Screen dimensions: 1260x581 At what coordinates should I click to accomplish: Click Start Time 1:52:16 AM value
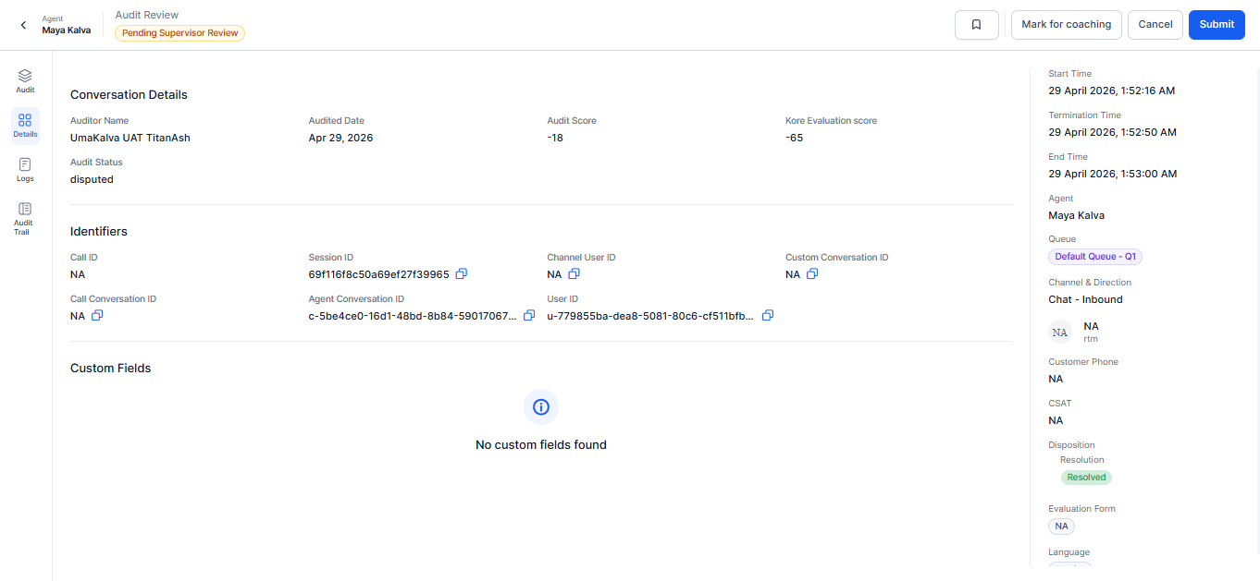[x=1112, y=91]
